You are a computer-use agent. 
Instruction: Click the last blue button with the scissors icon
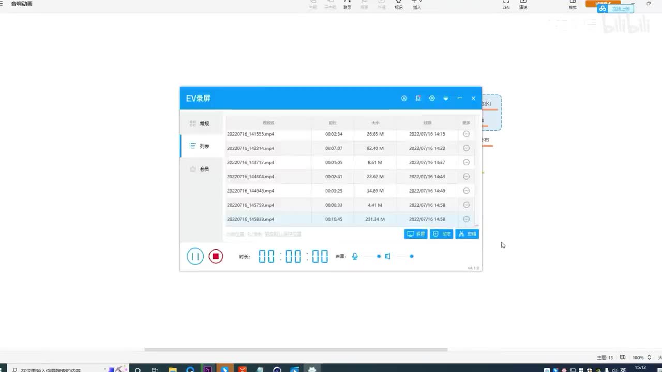click(467, 234)
